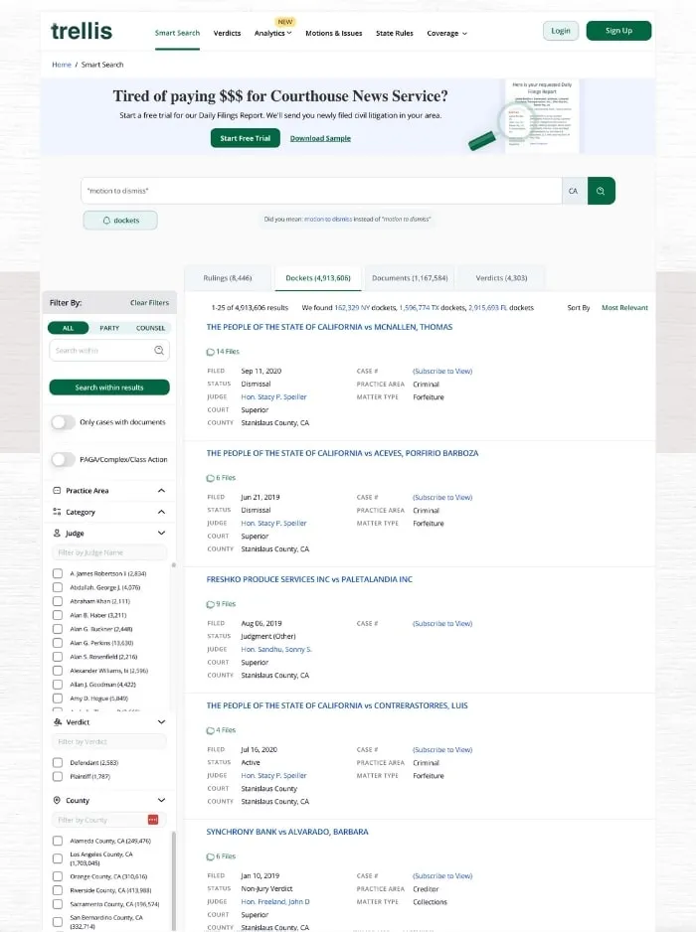Click the red icon in county filter field
This screenshot has height=932, width=696.
153,820
